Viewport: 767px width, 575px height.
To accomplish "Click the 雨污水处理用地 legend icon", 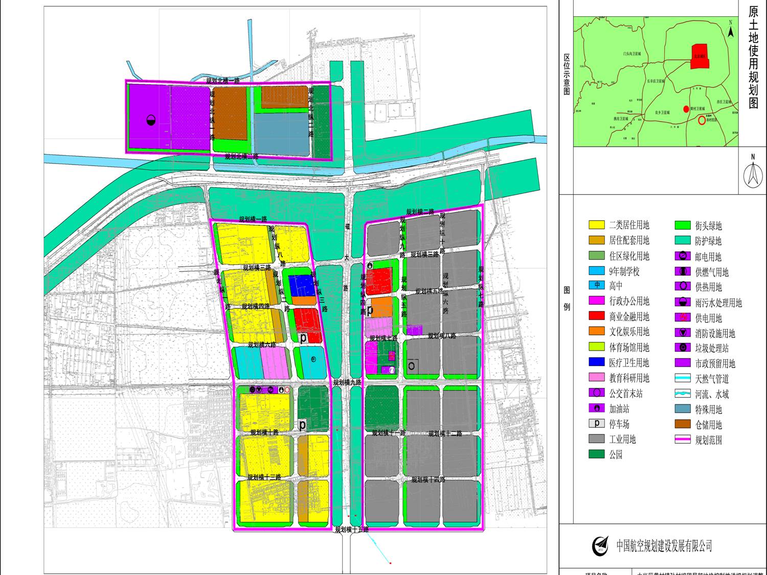I will click(x=683, y=303).
